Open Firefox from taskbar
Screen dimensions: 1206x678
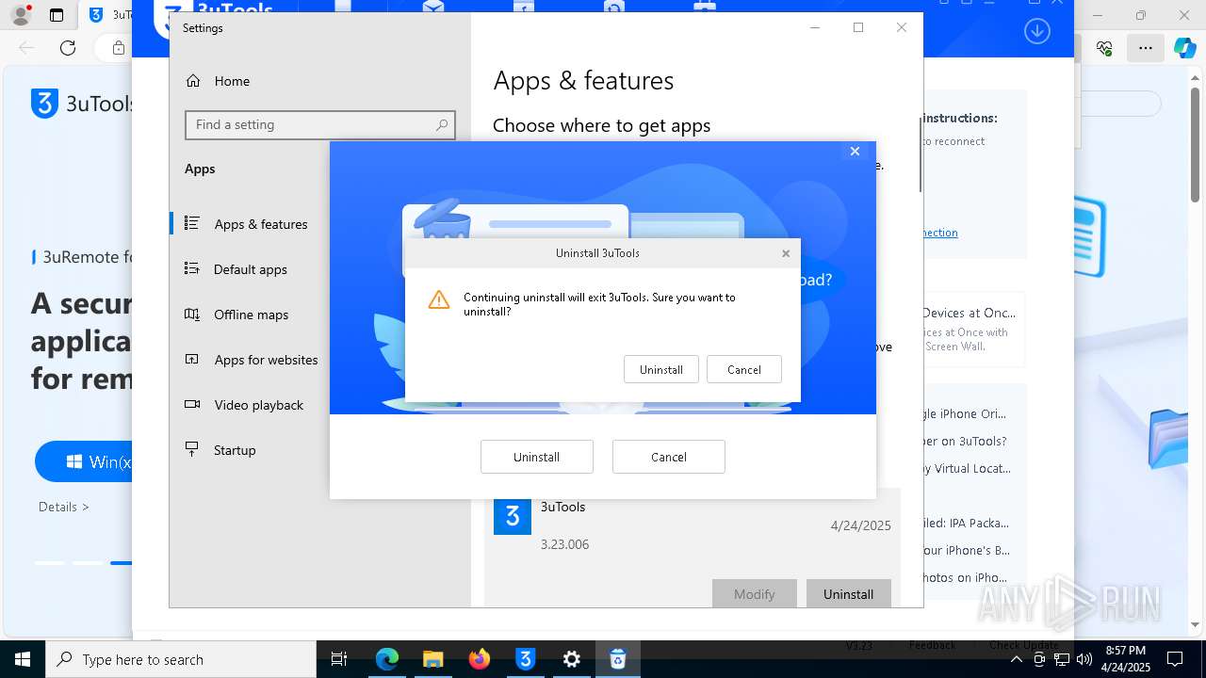point(479,659)
